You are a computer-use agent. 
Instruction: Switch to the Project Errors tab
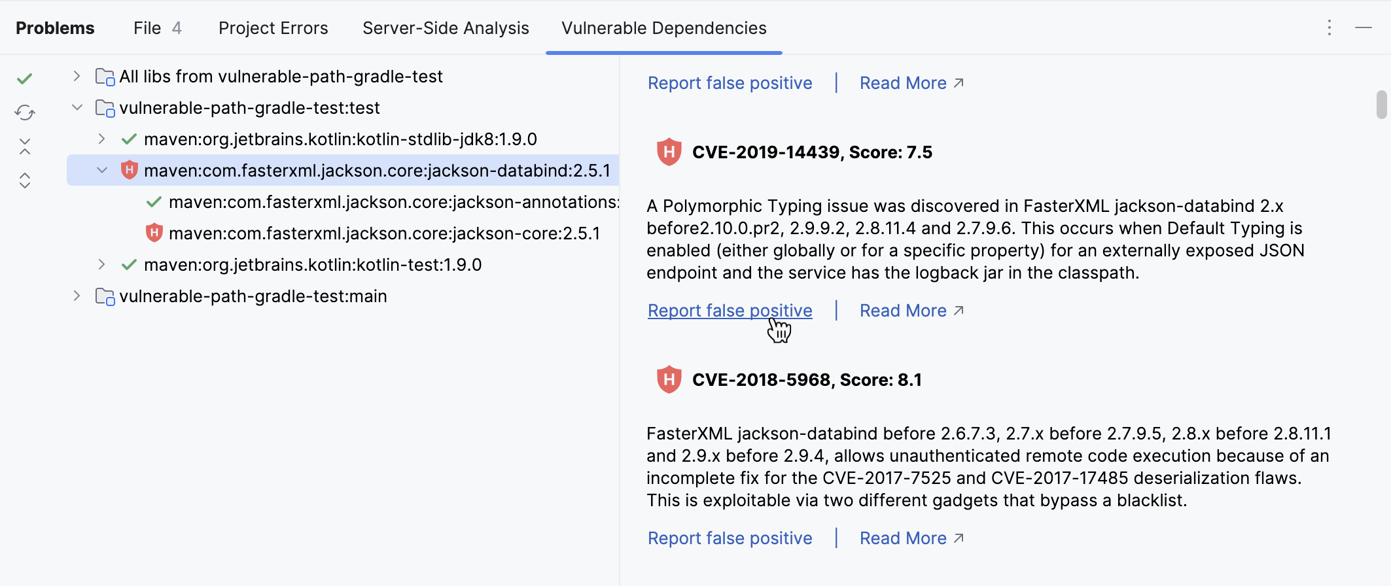point(273,27)
